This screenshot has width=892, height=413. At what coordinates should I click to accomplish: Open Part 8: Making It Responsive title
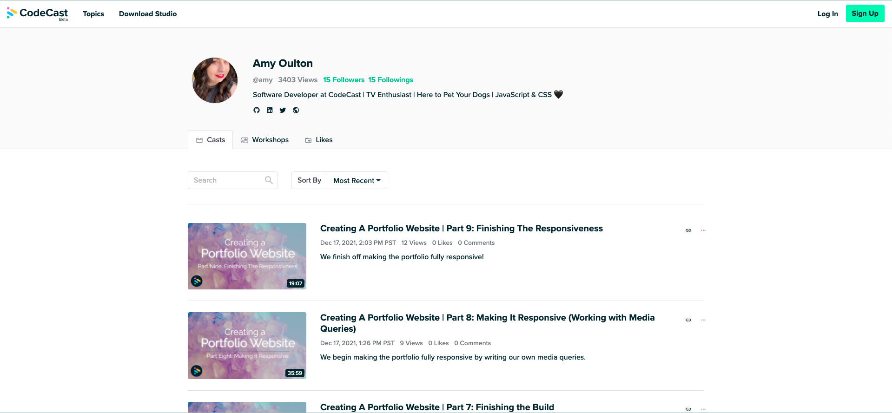point(488,323)
